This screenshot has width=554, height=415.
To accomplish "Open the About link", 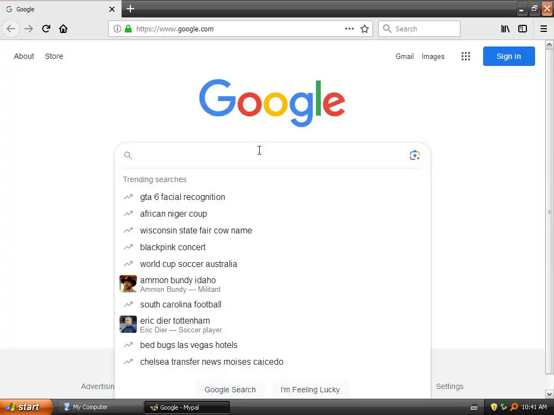I will tap(24, 56).
